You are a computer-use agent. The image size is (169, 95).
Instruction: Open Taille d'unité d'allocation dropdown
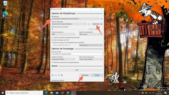coord(91,59)
